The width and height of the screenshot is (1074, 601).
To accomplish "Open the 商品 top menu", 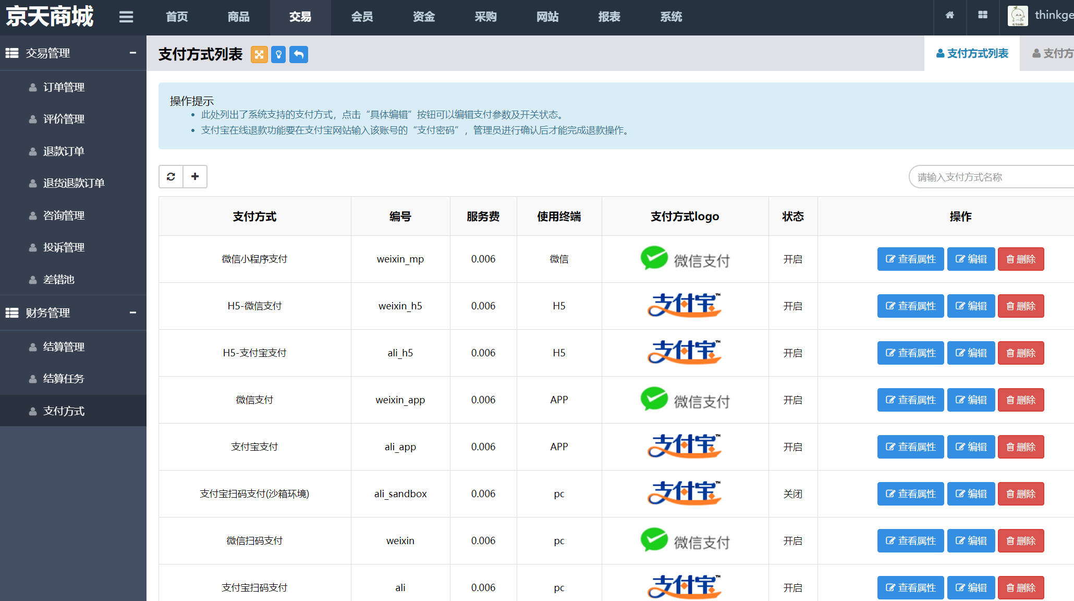I will click(x=239, y=17).
